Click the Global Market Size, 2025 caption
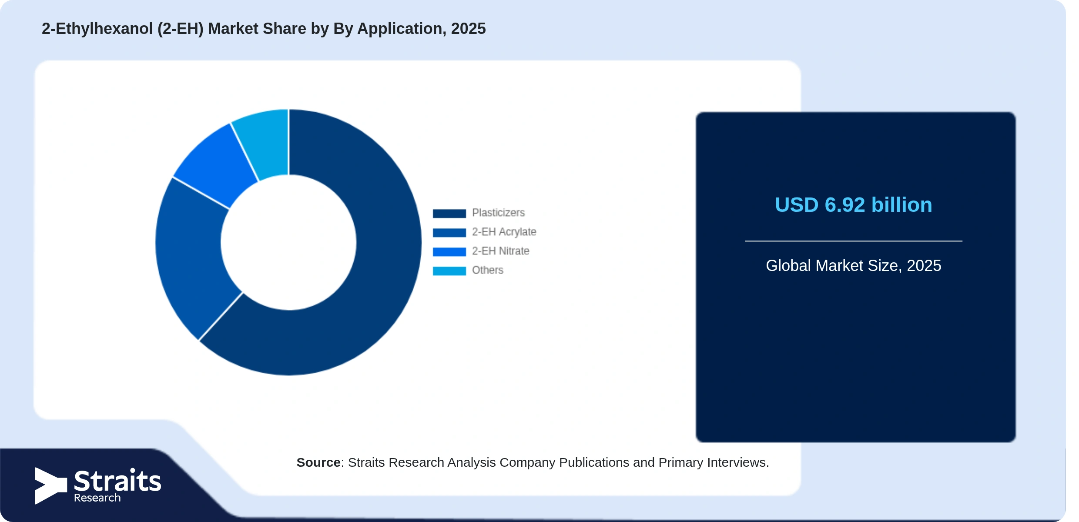The width and height of the screenshot is (1079, 522). click(853, 266)
